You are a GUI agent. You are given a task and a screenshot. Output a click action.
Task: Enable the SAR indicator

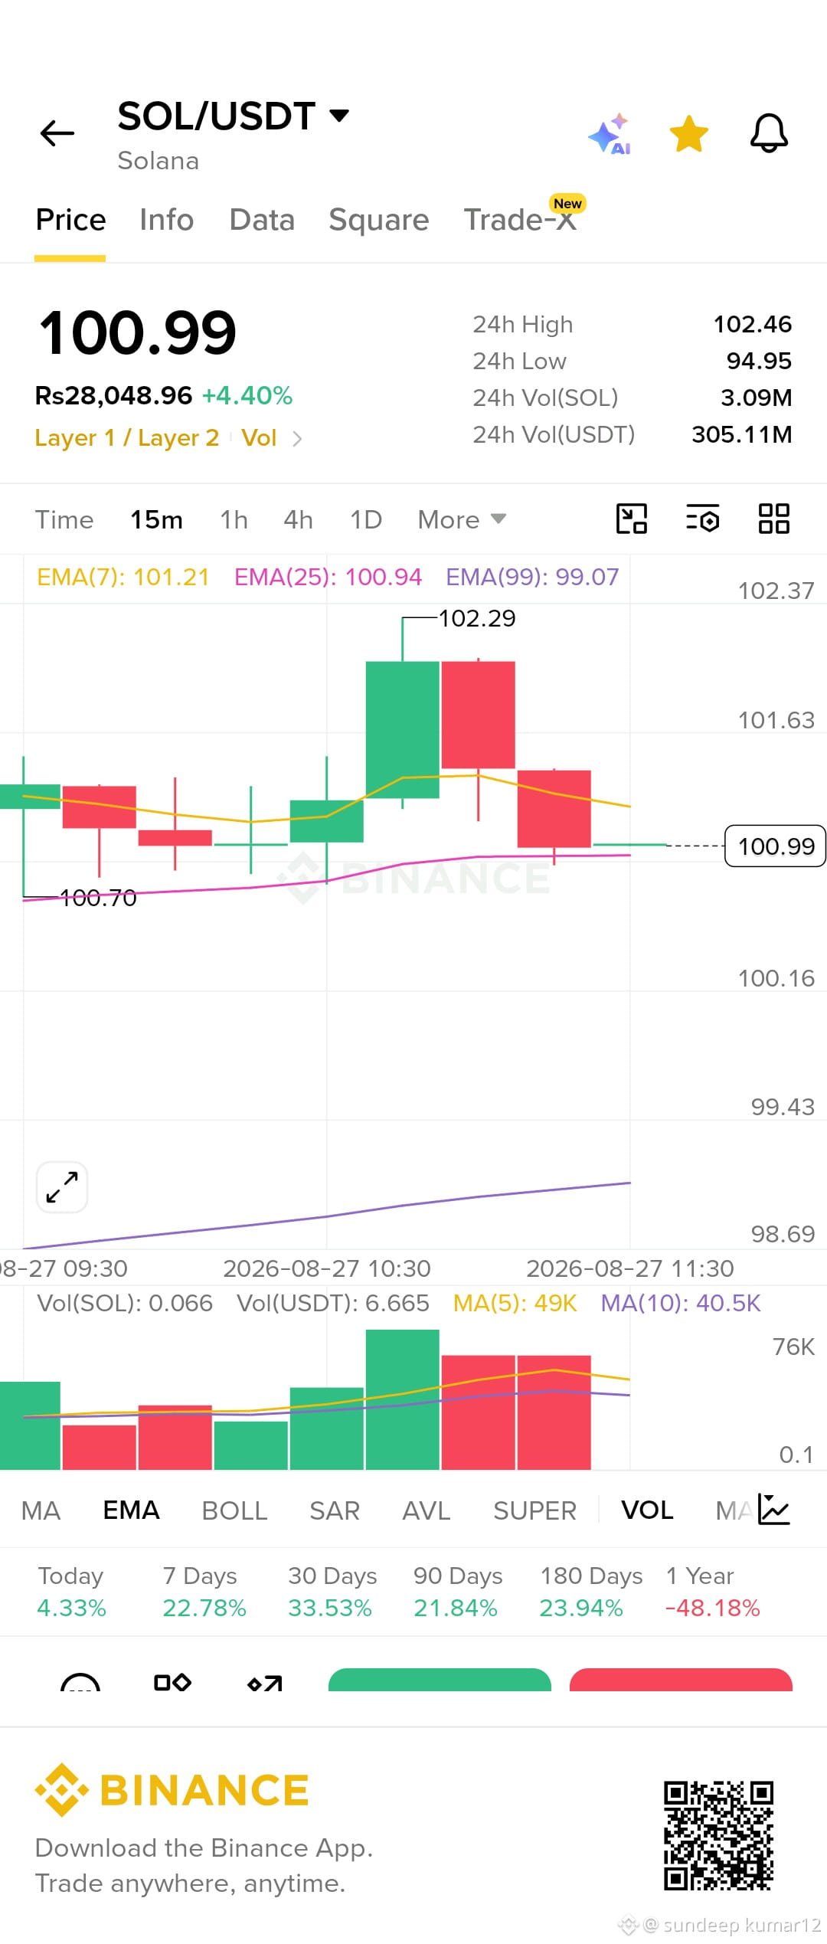tap(335, 1510)
